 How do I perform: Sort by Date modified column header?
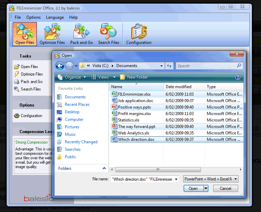click(x=184, y=87)
